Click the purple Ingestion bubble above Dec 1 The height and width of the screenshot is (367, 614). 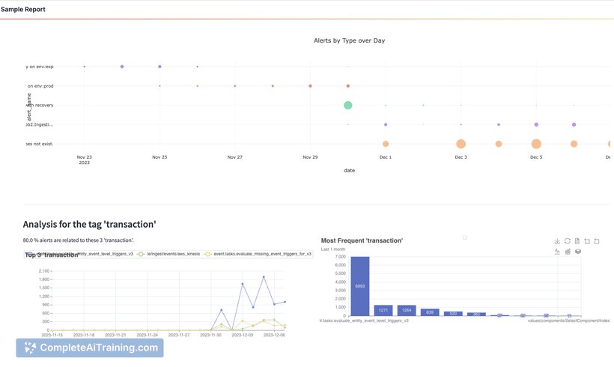coord(386,124)
